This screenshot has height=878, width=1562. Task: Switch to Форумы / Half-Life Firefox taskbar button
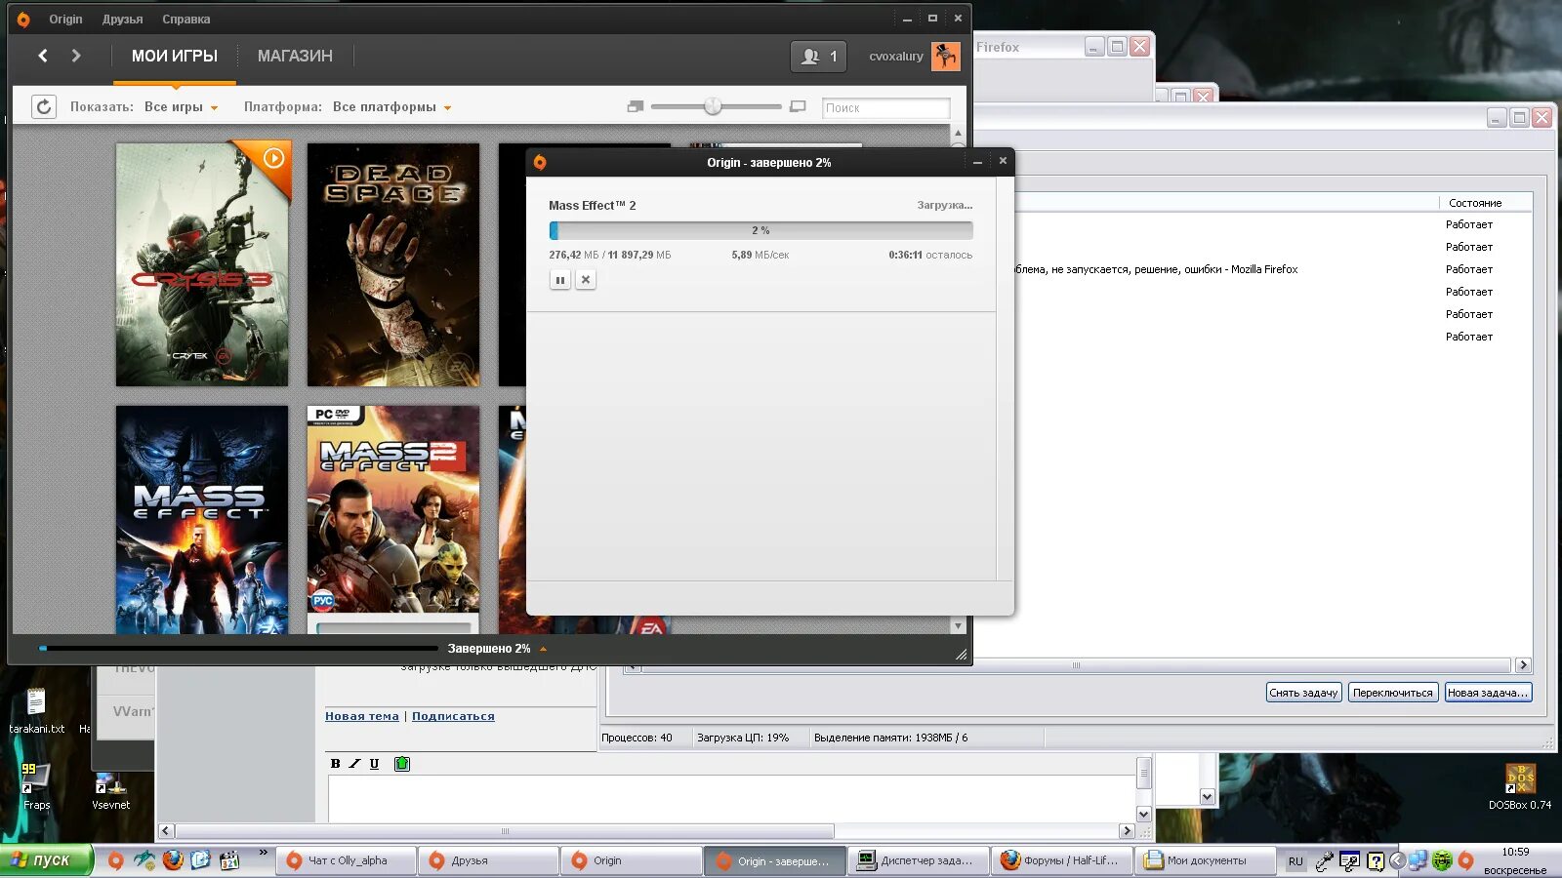tap(1062, 860)
